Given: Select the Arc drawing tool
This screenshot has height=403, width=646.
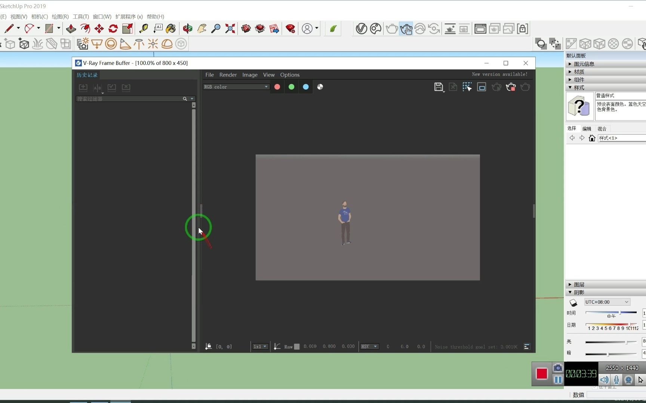Looking at the screenshot, I should 29,28.
